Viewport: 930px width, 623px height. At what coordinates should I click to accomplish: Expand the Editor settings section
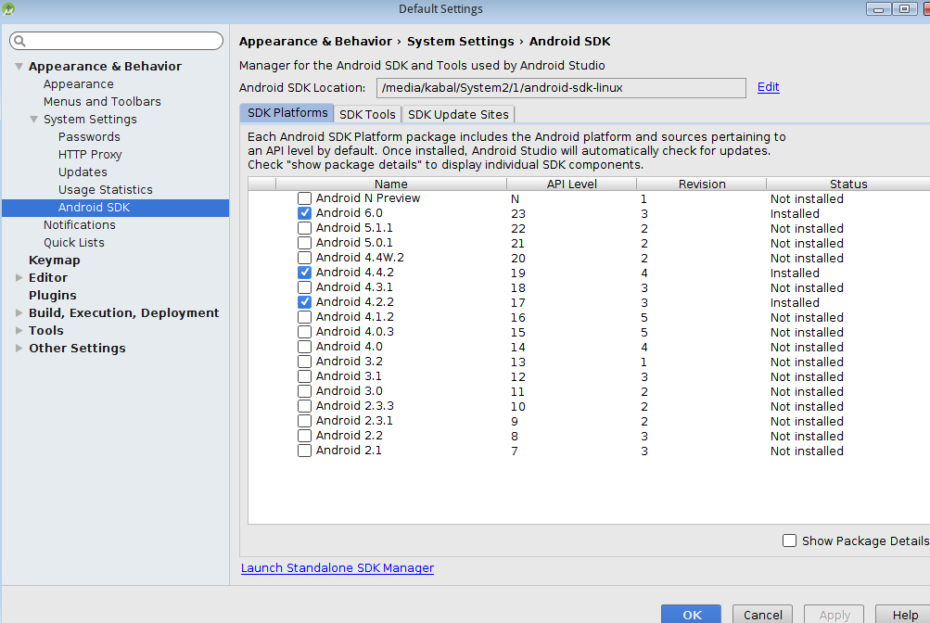[x=19, y=278]
